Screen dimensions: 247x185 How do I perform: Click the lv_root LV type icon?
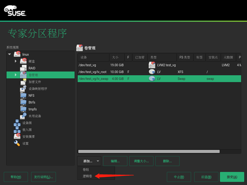[152, 71]
